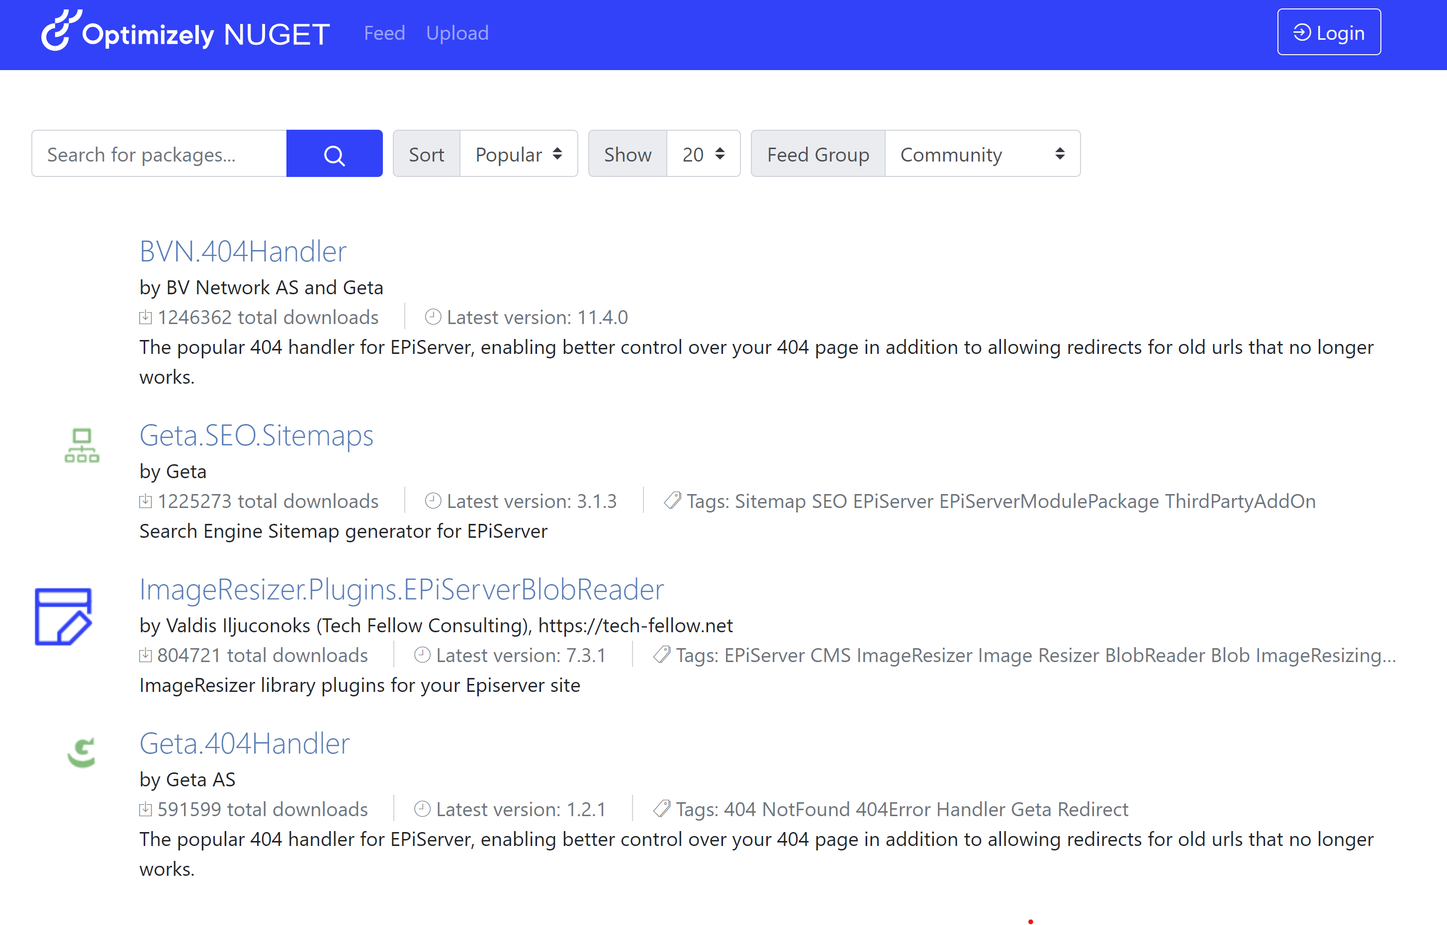The height and width of the screenshot is (925, 1447).
Task: Open the Upload nav item
Action: click(x=456, y=33)
